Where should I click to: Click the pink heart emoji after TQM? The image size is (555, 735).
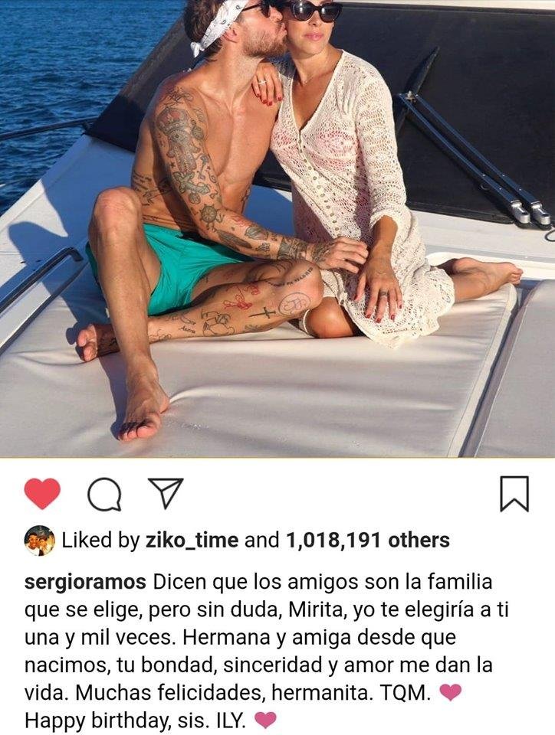(451, 692)
